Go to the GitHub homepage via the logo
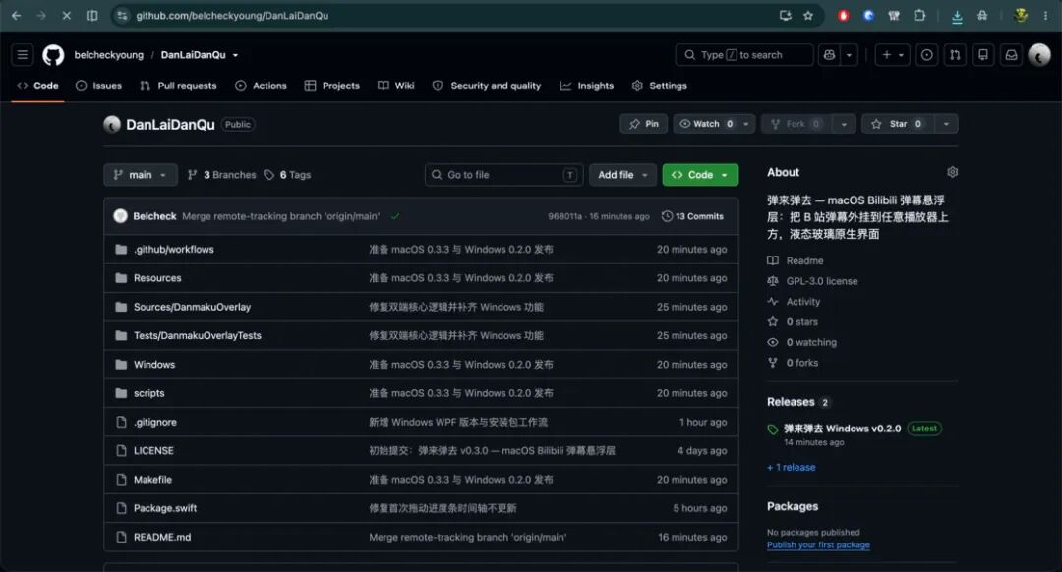The height and width of the screenshot is (572, 1062). point(53,55)
